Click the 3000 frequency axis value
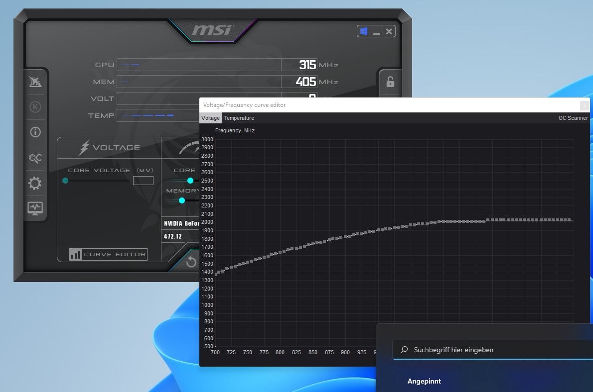Viewport: 593px width, 392px height. pyautogui.click(x=207, y=139)
